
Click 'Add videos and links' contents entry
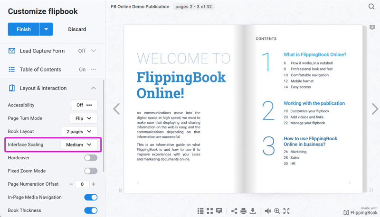point(307,117)
